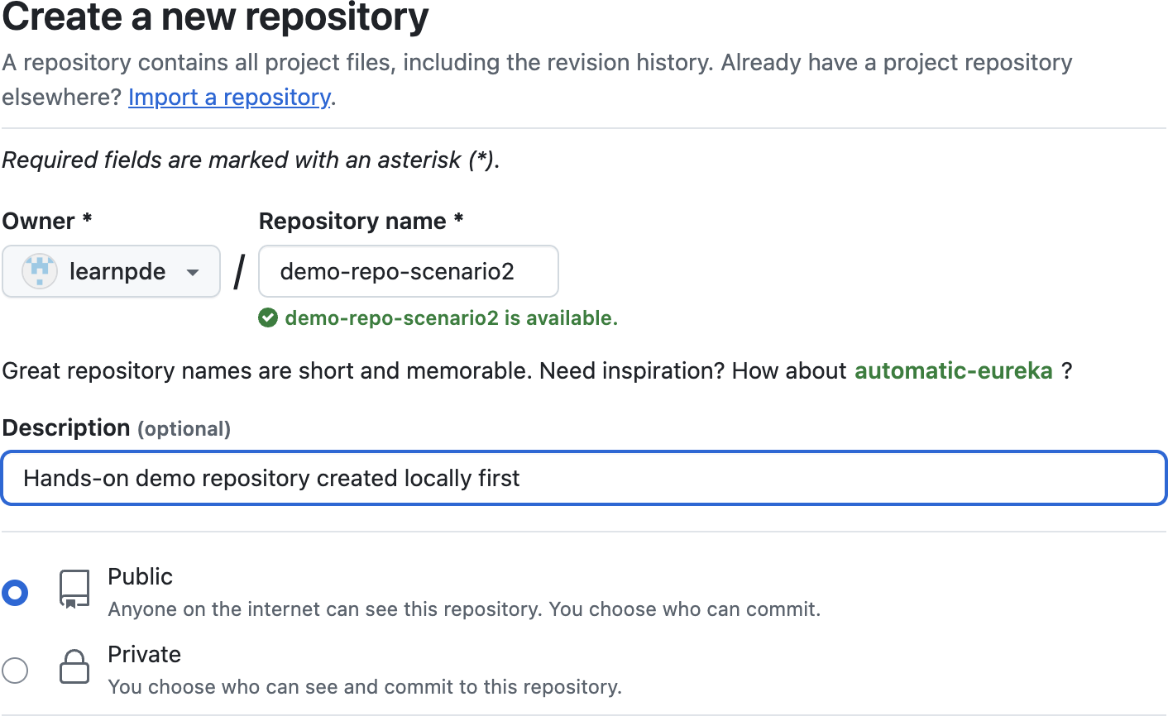Open the Import a repository link

(x=230, y=98)
